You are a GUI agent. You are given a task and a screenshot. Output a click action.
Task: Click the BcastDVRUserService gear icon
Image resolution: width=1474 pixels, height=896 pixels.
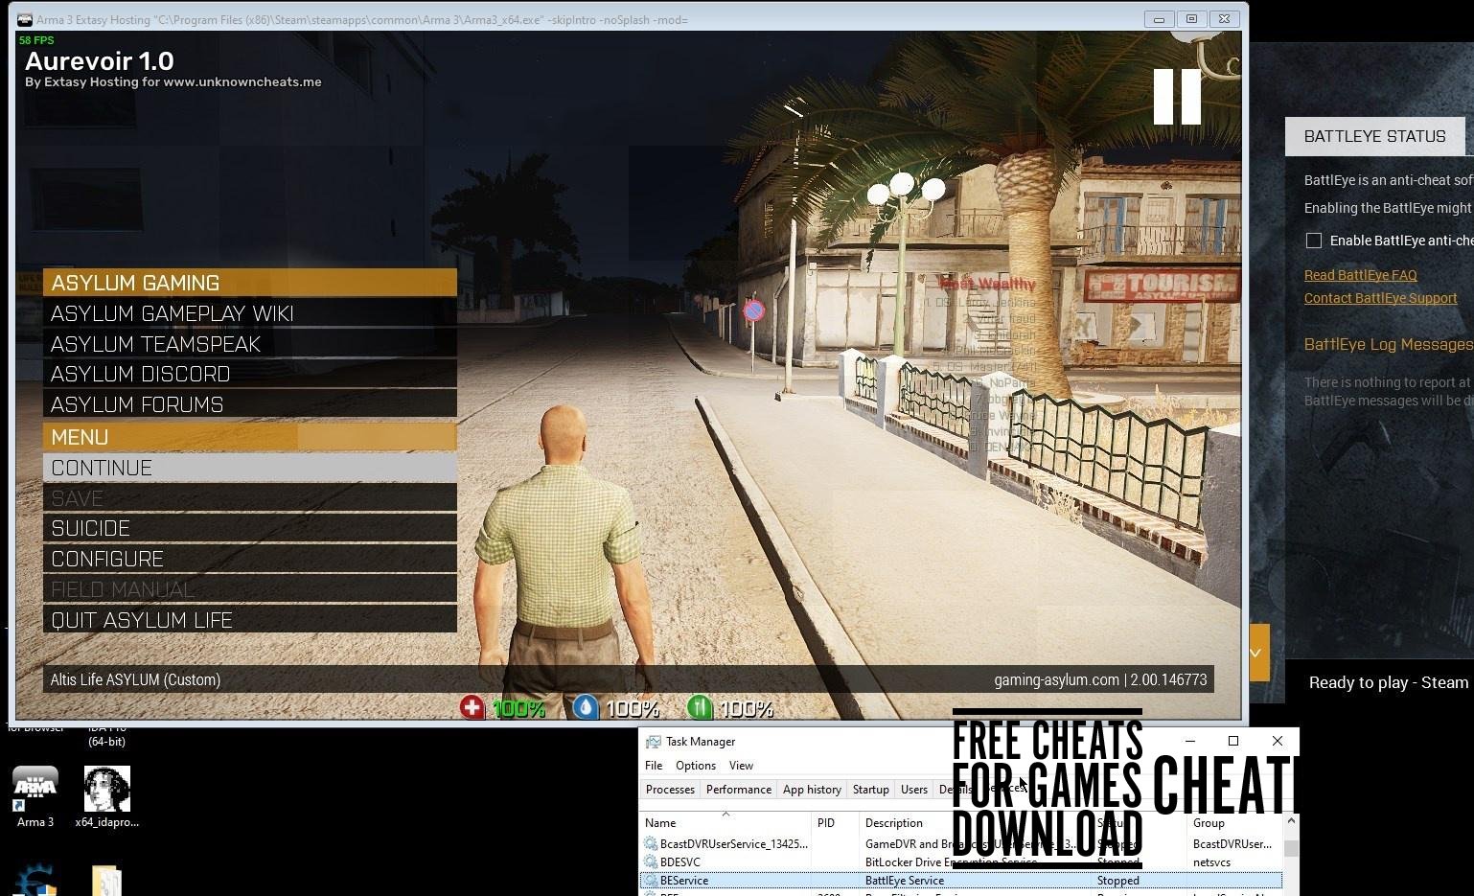click(x=651, y=844)
